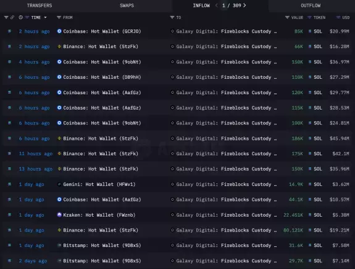This screenshot has width=355, height=269.
Task: Click the link icon in header row
Action: tap(12, 17)
